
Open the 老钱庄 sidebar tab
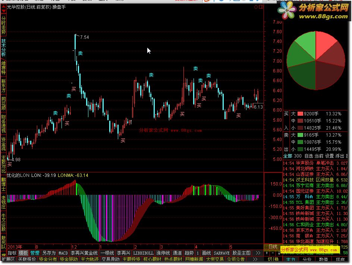coord(3,202)
